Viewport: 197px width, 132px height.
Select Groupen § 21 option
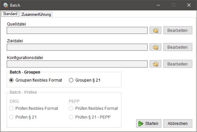(x=85, y=80)
